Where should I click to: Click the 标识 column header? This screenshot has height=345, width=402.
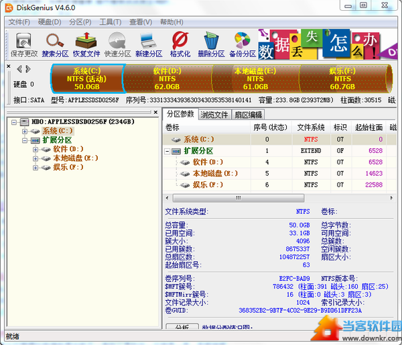click(340, 128)
